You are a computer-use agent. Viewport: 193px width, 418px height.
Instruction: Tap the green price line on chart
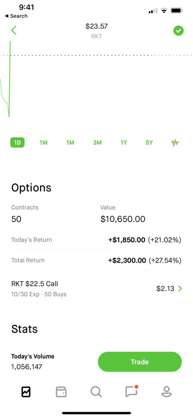pos(10,78)
